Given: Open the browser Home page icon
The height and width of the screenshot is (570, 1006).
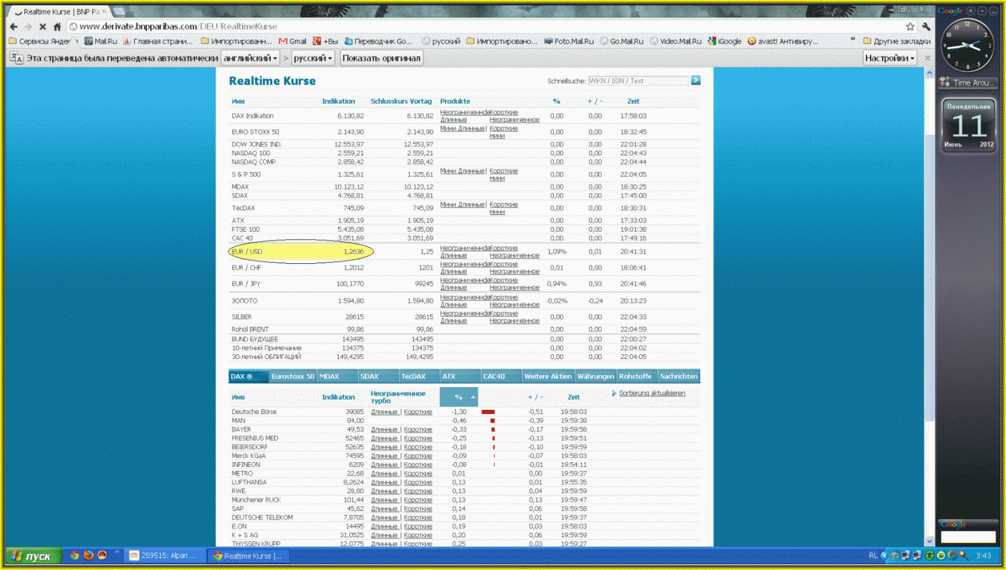Looking at the screenshot, I should (57, 27).
